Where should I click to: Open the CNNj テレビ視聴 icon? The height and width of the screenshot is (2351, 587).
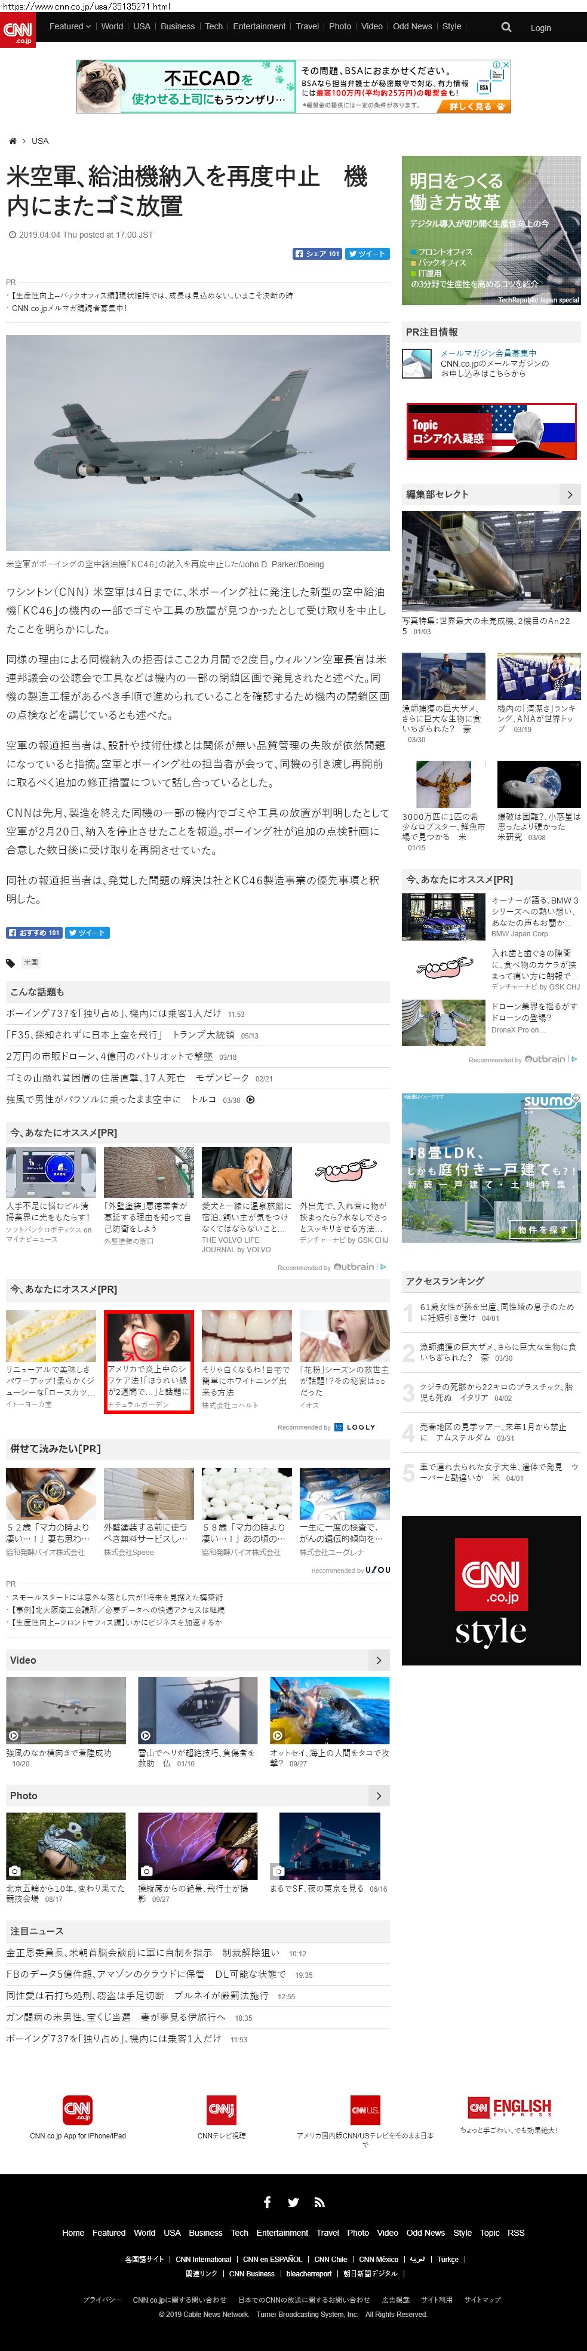(x=222, y=2109)
